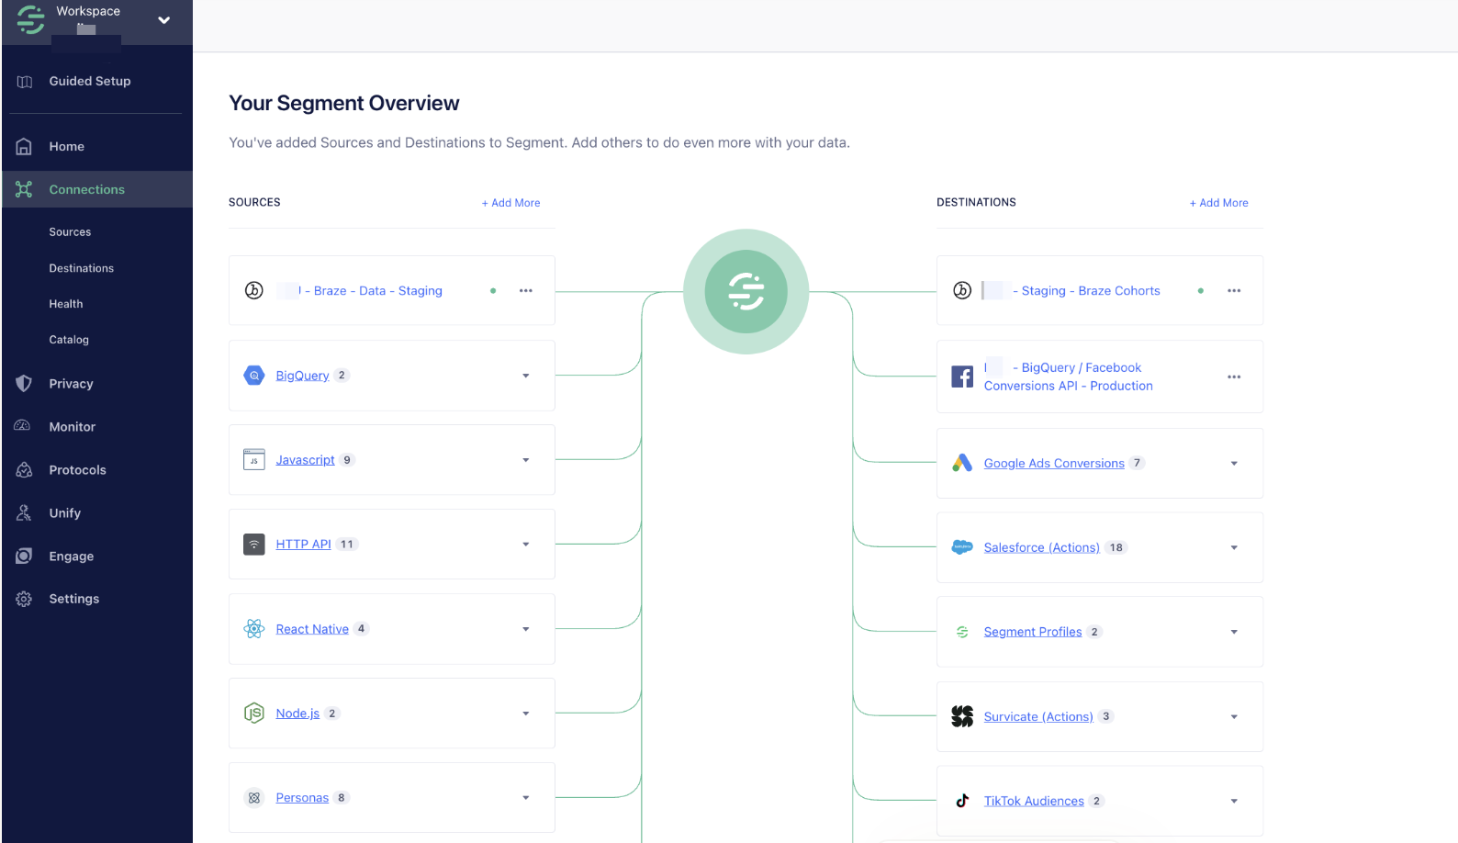Click the Segment Profiles icon

tap(962, 632)
